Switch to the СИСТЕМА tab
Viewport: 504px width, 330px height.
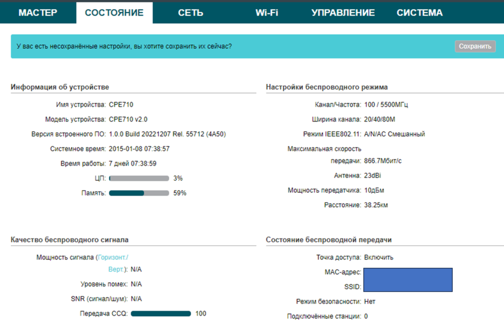coord(419,13)
